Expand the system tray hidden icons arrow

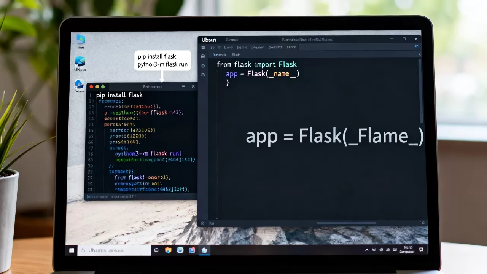point(367,250)
